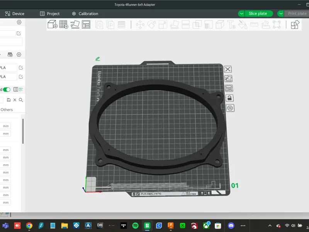
Task: Select the Scale tool
Action: 163,25
